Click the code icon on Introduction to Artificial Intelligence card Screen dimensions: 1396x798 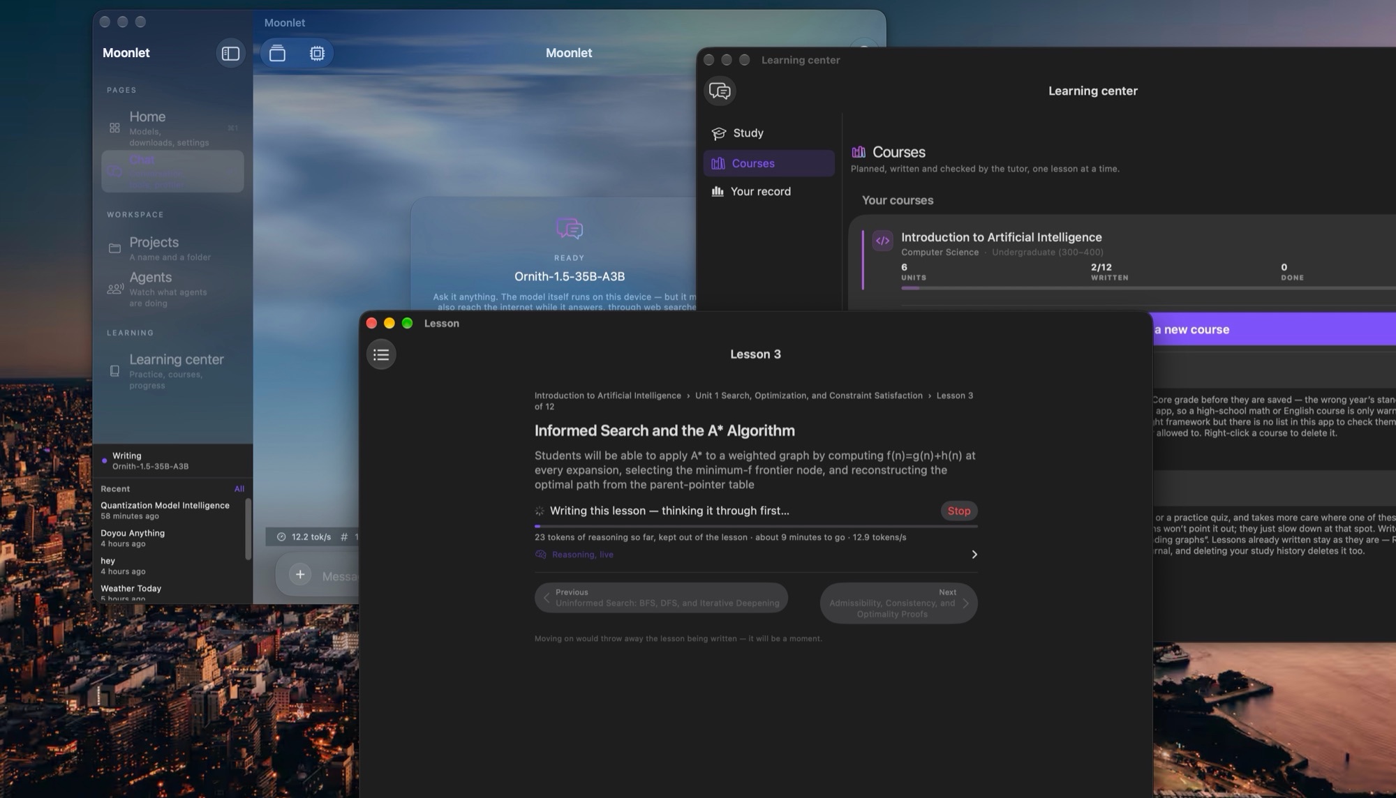882,241
